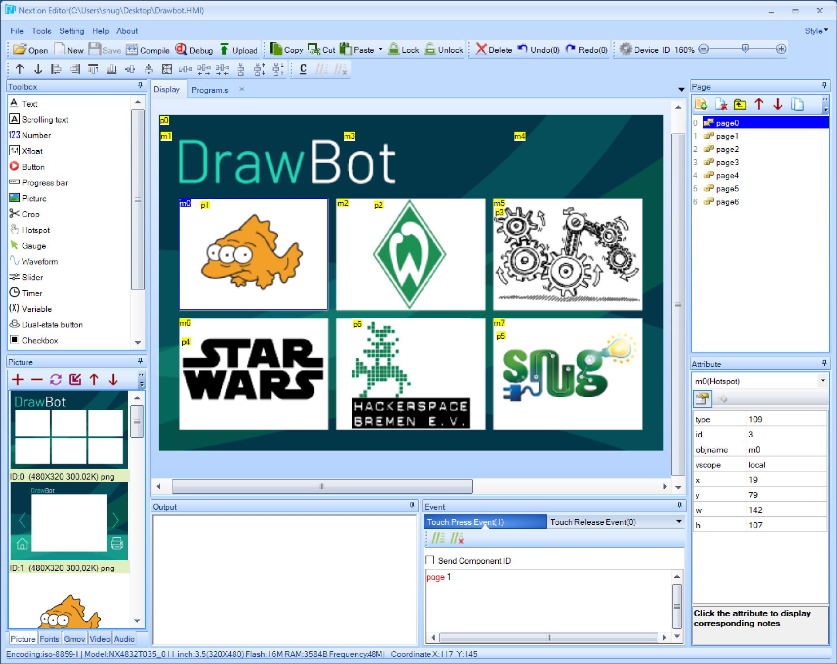Viewport: 837px width, 664px height.
Task: Open the m0(Hotspot) component dropdown
Action: pos(823,381)
